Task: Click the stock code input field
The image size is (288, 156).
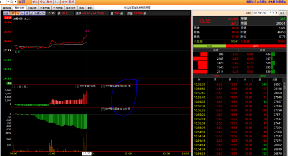Action: 3,2
